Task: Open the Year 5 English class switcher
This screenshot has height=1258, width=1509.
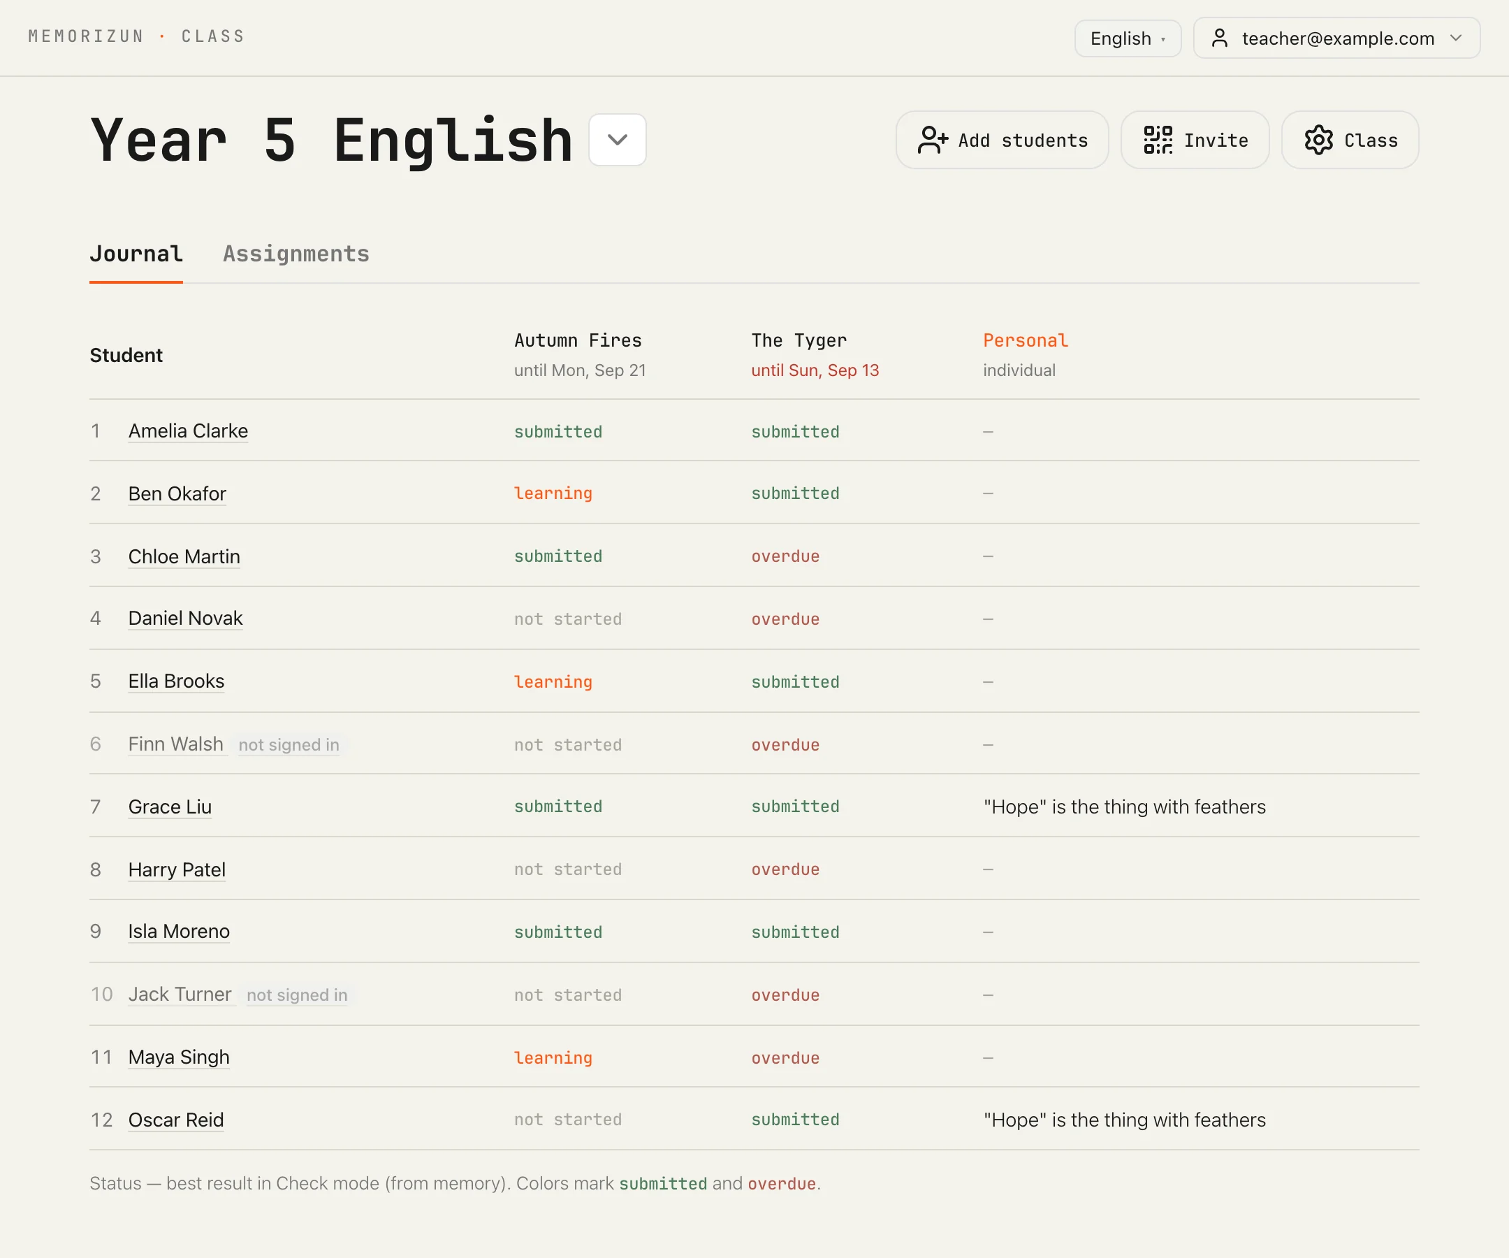Action: 618,140
